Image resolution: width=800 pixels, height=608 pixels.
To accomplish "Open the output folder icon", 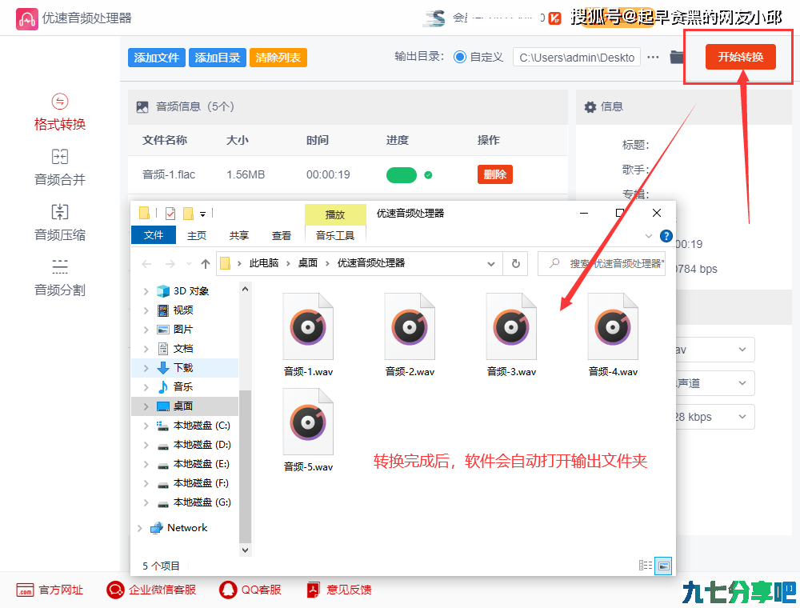I will coord(677,57).
